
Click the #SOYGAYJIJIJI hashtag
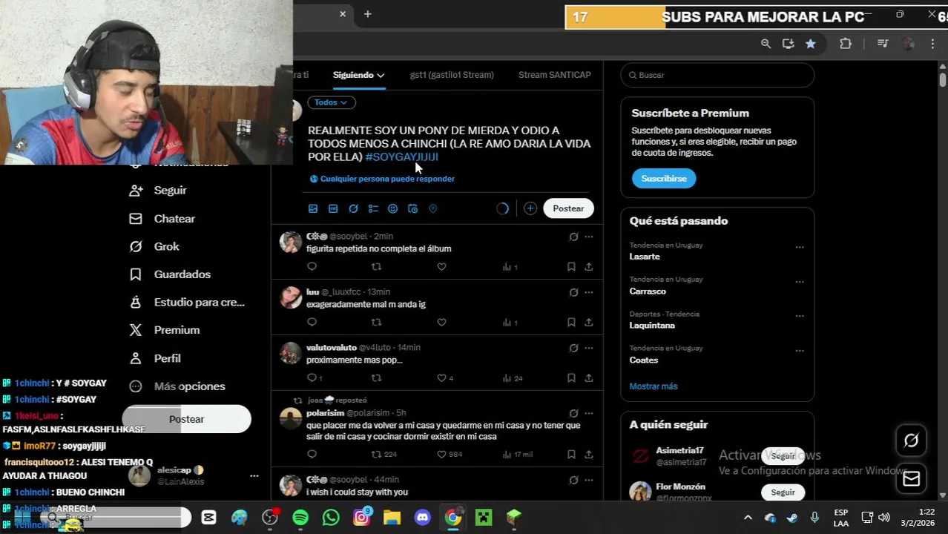[402, 157]
